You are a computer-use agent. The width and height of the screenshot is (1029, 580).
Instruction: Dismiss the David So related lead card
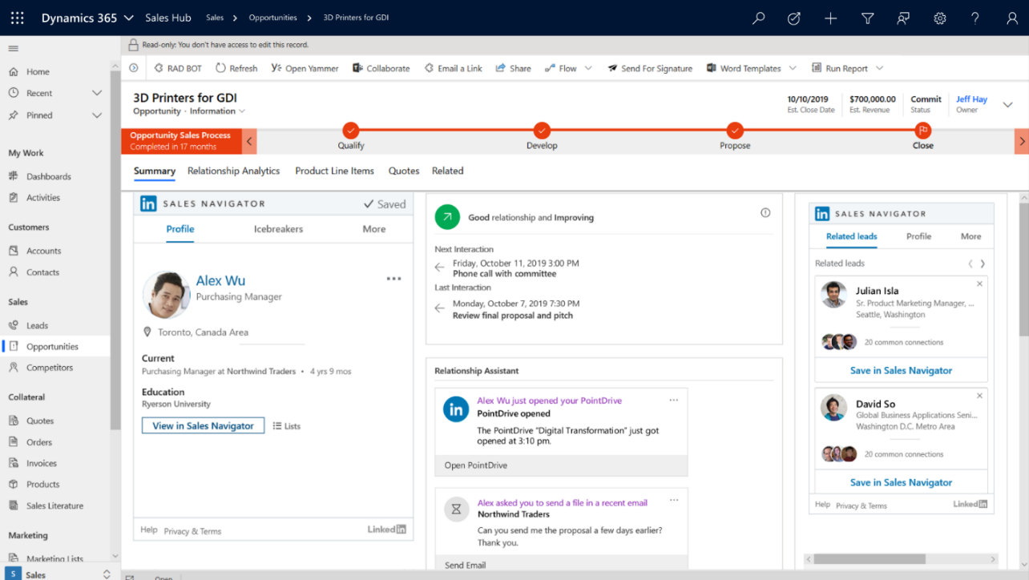click(x=979, y=395)
